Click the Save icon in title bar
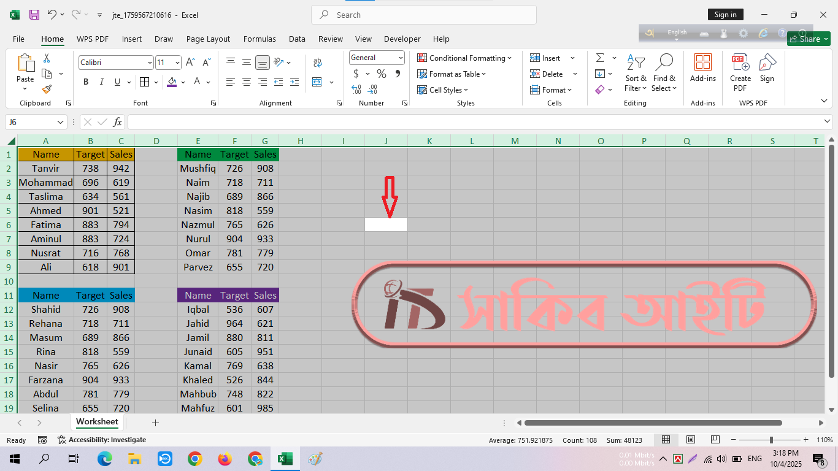The width and height of the screenshot is (838, 471). coord(34,15)
